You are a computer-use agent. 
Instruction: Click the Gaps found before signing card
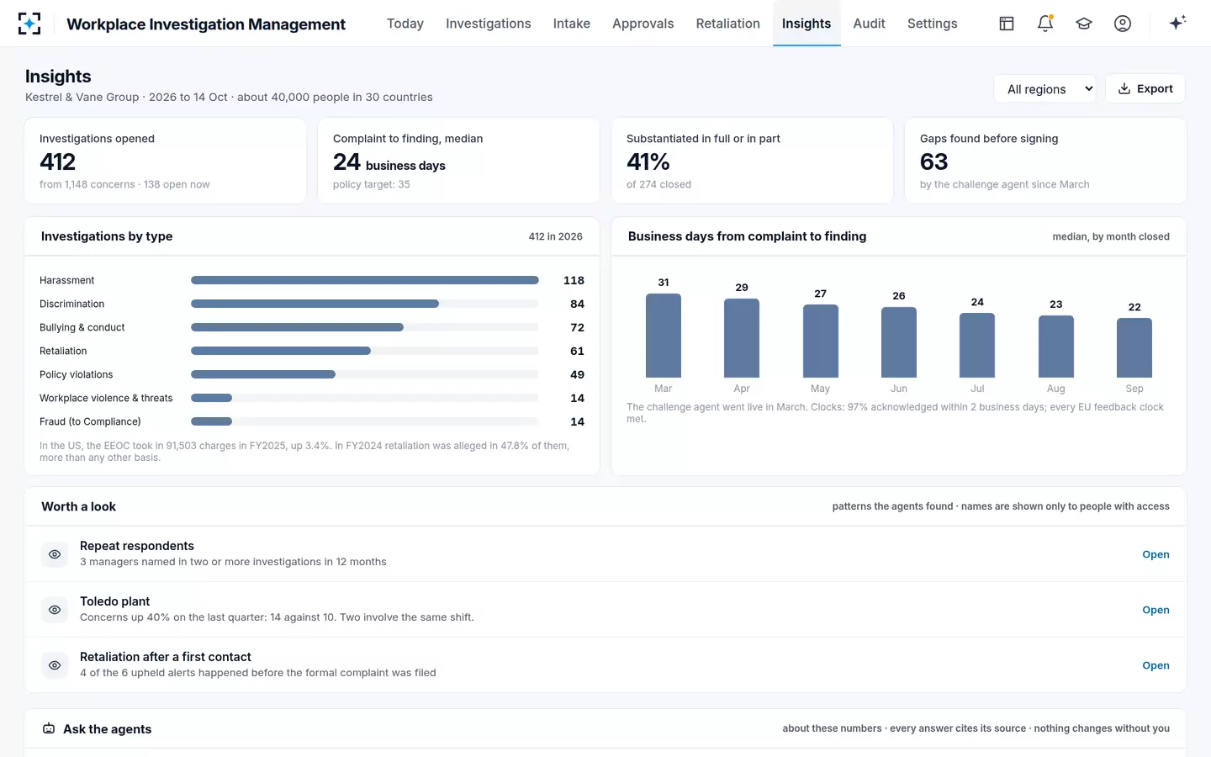click(1045, 161)
